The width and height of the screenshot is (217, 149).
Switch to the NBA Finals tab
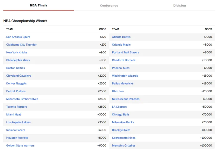(x=39, y=5)
